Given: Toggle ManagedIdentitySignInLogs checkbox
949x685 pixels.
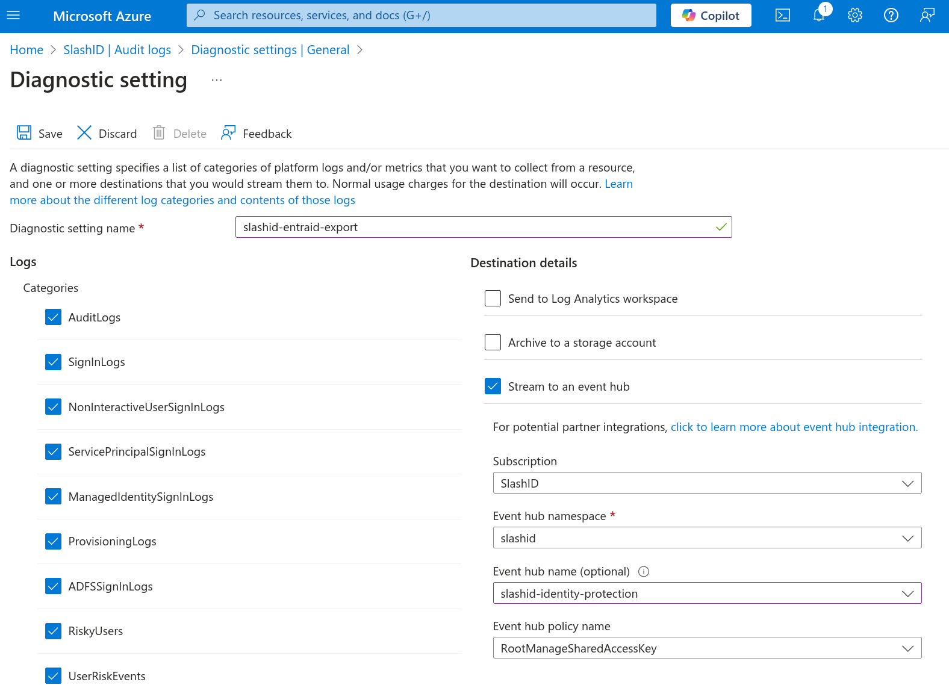Looking at the screenshot, I should point(53,497).
